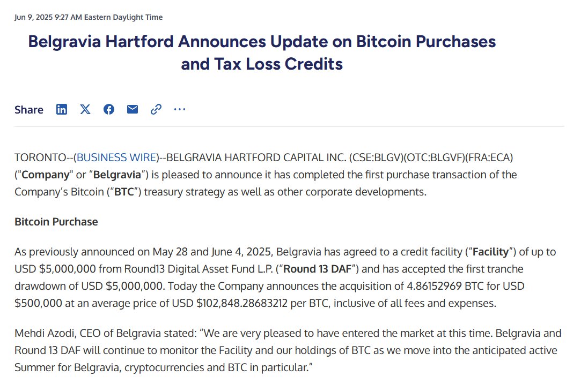This screenshot has height=384, width=588.
Task: Click the $102,848.28683212 average price
Action: [242, 303]
